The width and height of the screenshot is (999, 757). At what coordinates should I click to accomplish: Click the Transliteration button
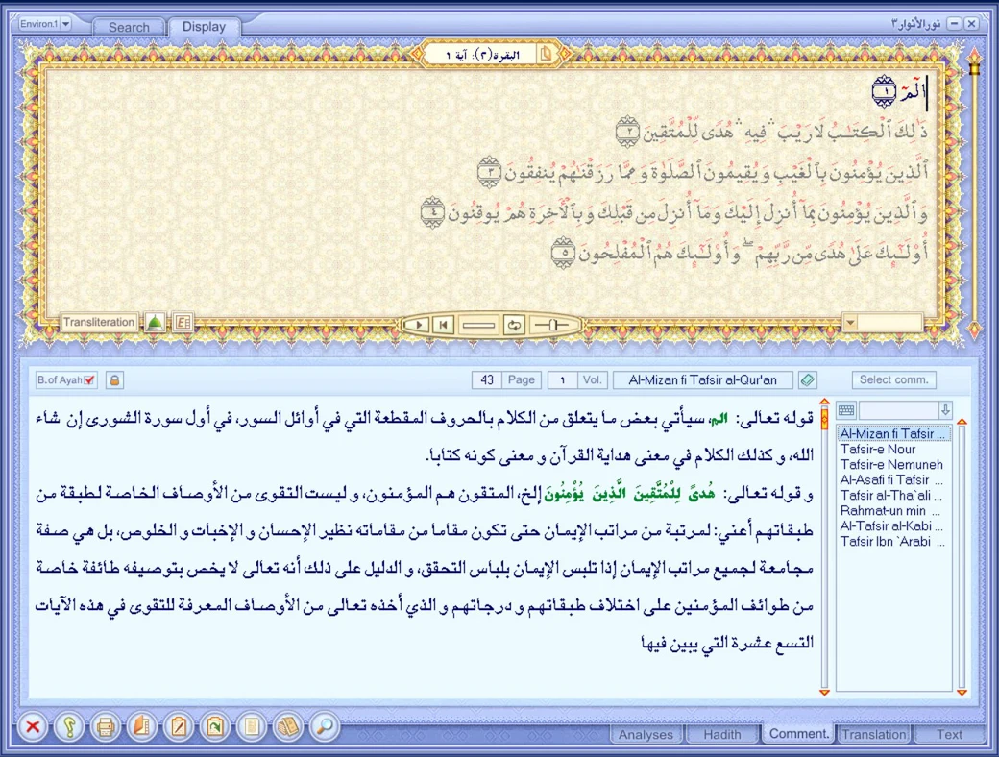(x=99, y=322)
